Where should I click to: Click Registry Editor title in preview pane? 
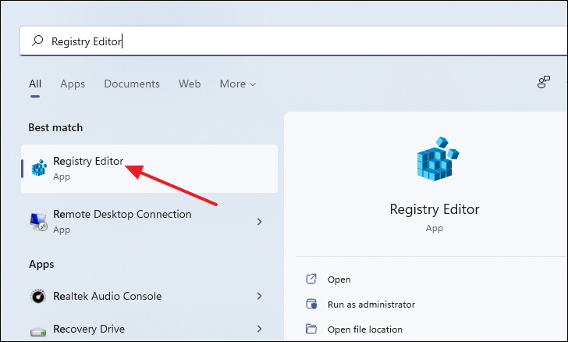(435, 209)
